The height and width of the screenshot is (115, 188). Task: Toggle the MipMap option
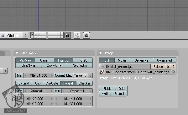(x=25, y=60)
